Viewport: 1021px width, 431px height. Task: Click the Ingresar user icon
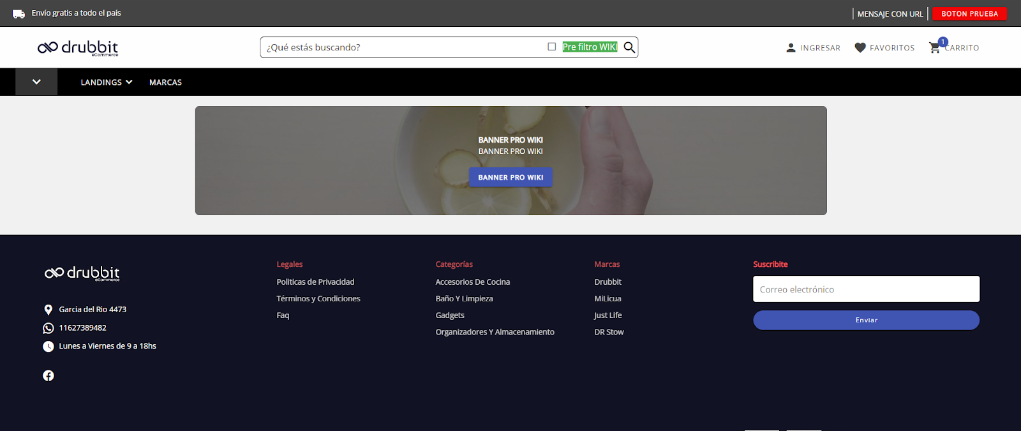click(791, 48)
